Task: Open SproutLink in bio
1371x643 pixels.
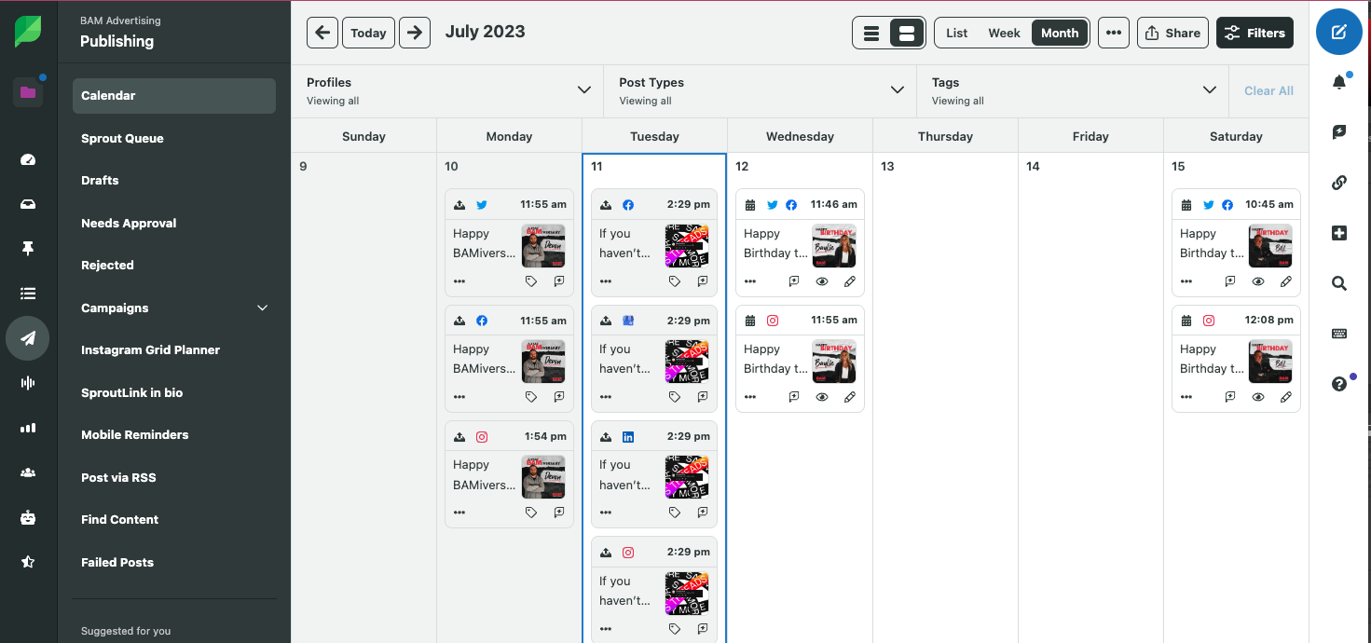Action: click(174, 392)
